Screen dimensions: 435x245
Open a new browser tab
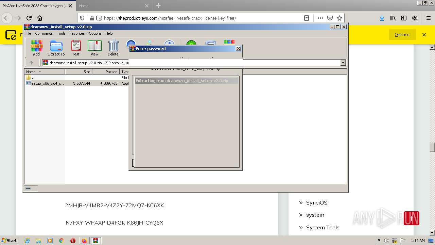(158, 5)
